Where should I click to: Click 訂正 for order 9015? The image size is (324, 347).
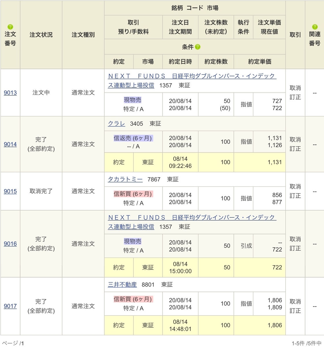click(295, 196)
